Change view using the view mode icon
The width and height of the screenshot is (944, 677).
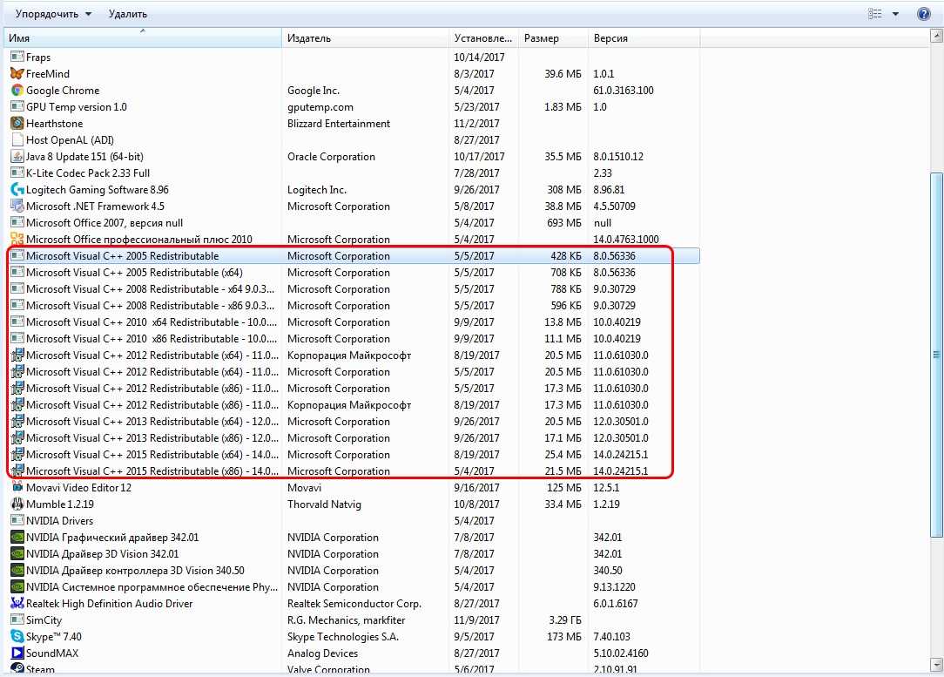pyautogui.click(x=875, y=14)
